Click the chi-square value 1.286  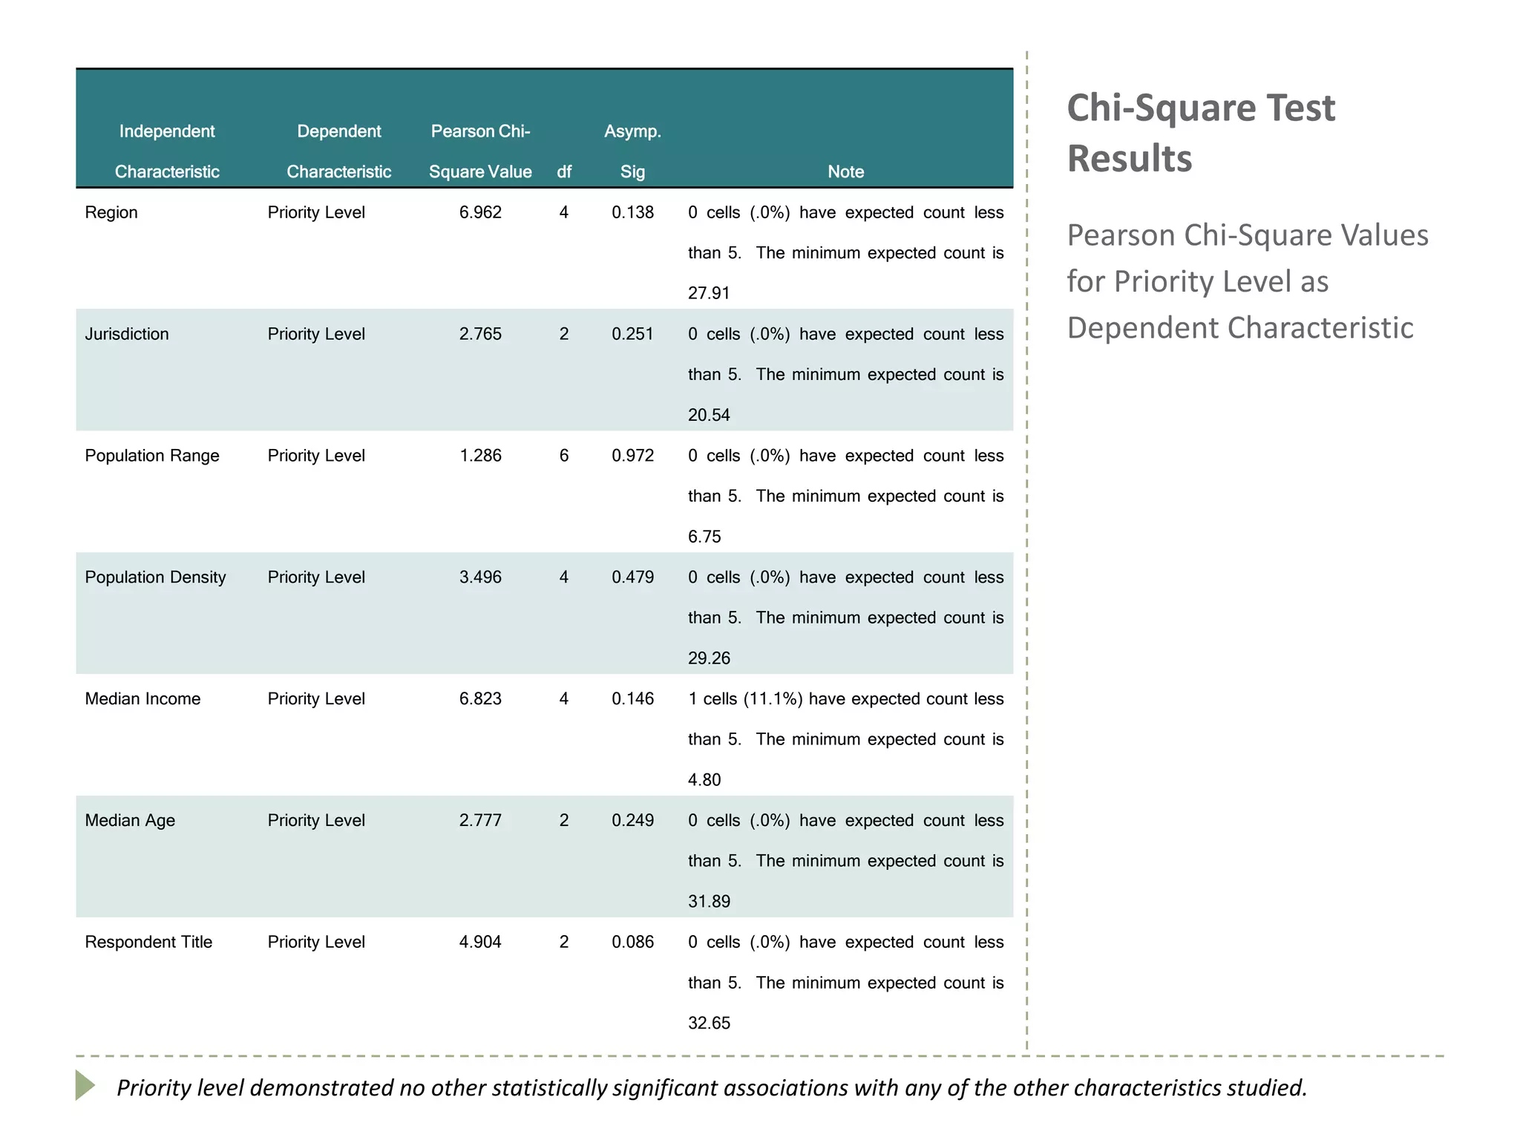[480, 456]
